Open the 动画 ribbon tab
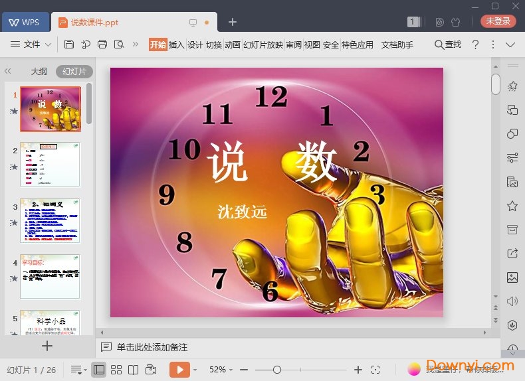525x381 pixels. pyautogui.click(x=233, y=44)
